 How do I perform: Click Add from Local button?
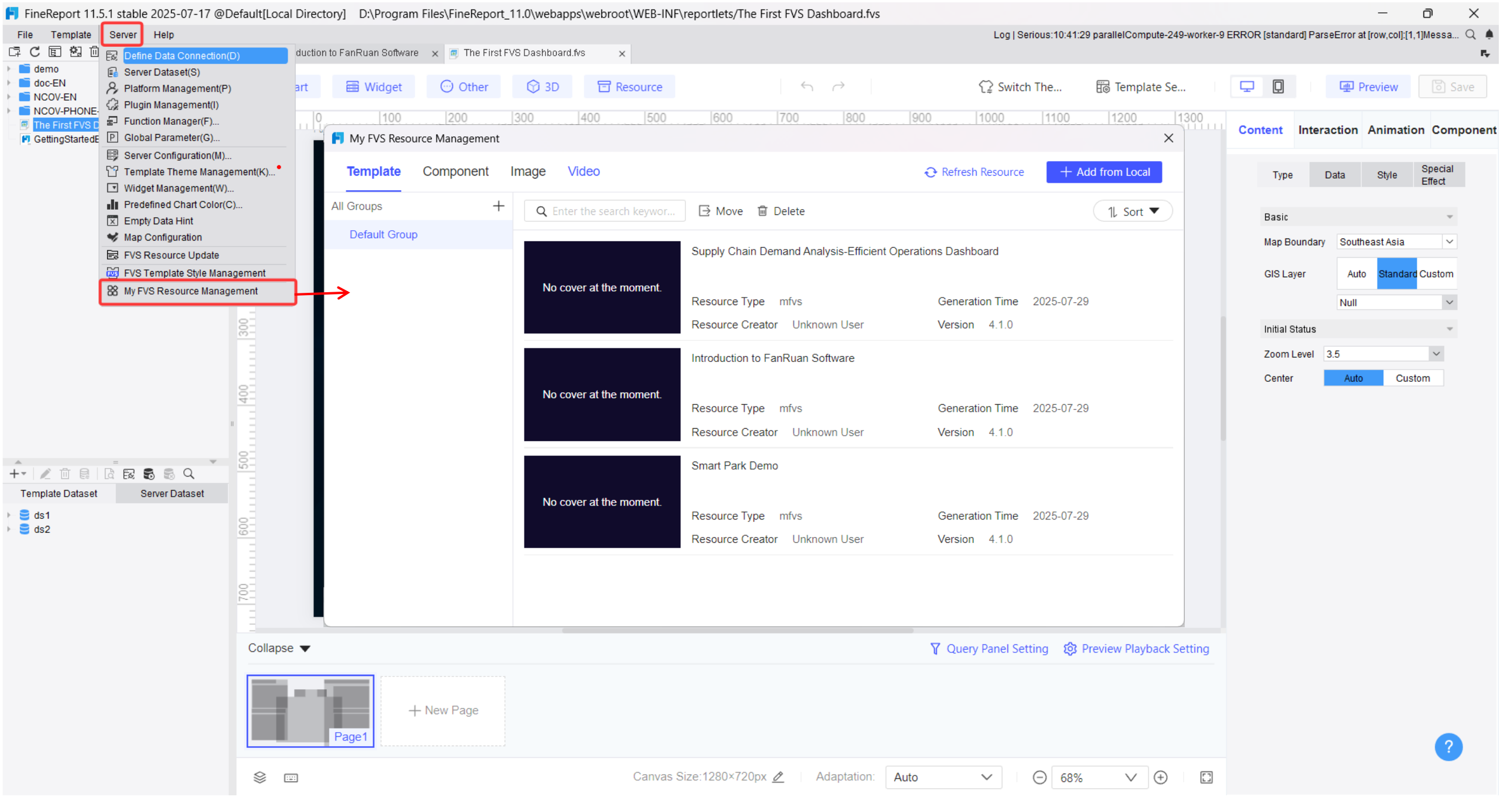tap(1104, 172)
